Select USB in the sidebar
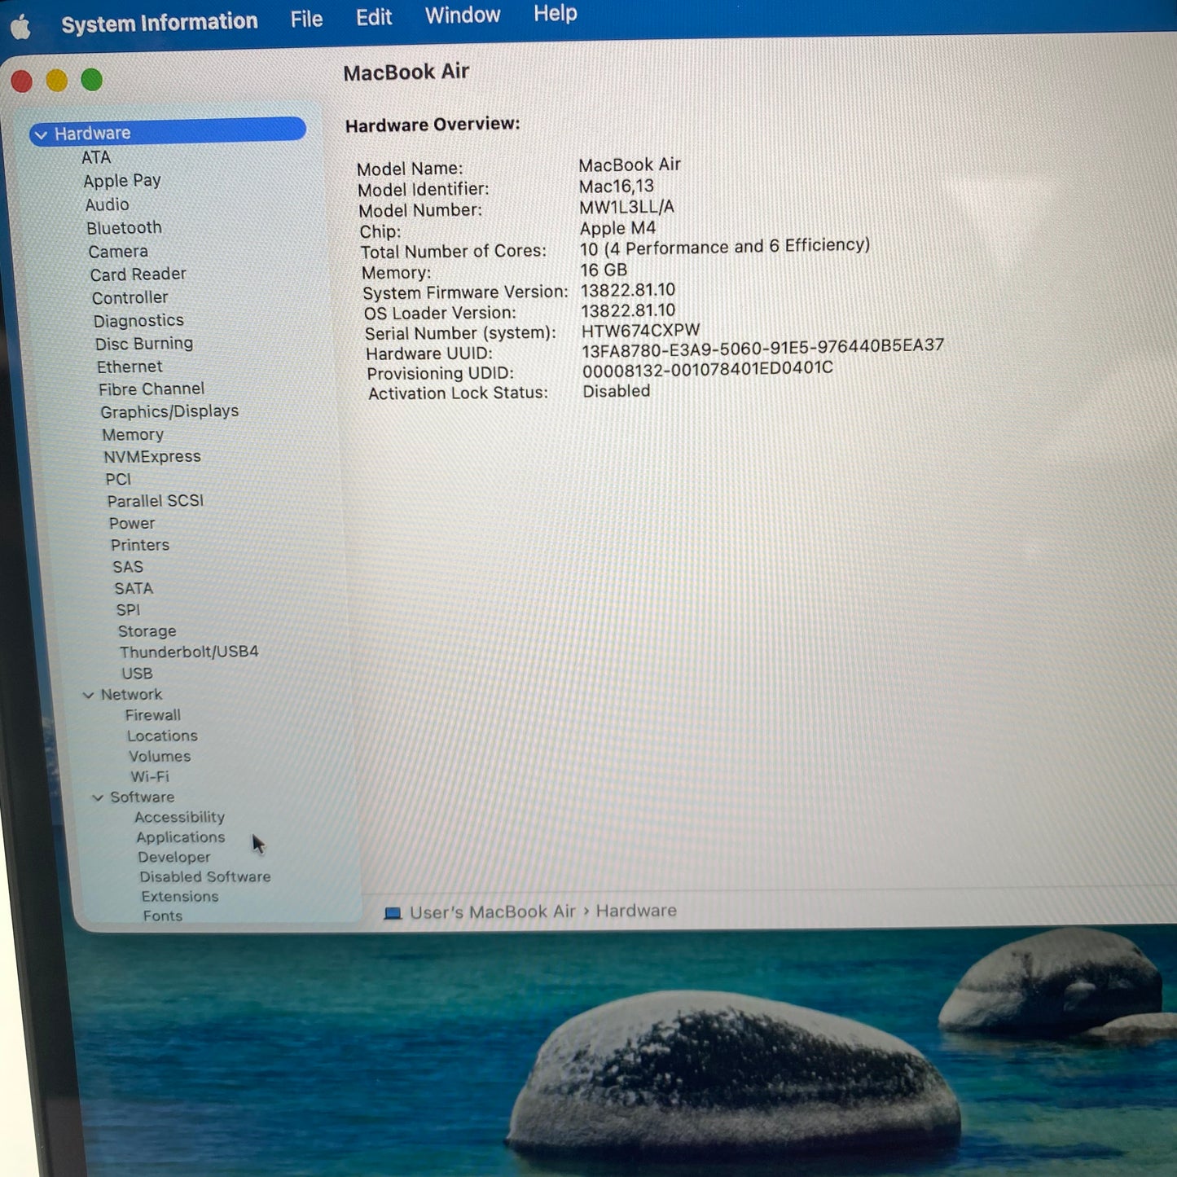This screenshot has height=1177, width=1177. [137, 674]
